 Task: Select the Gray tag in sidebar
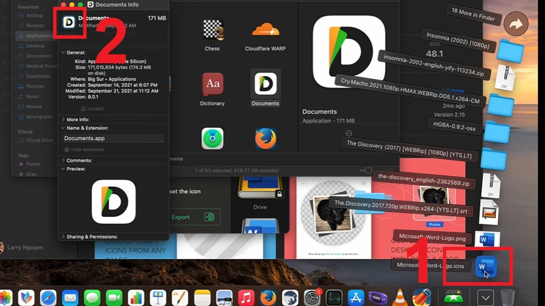[28, 174]
